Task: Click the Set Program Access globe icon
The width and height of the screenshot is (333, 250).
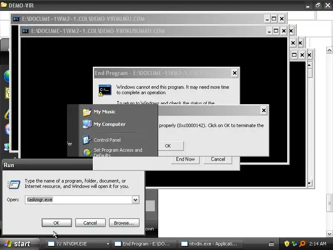Action: pos(87,152)
